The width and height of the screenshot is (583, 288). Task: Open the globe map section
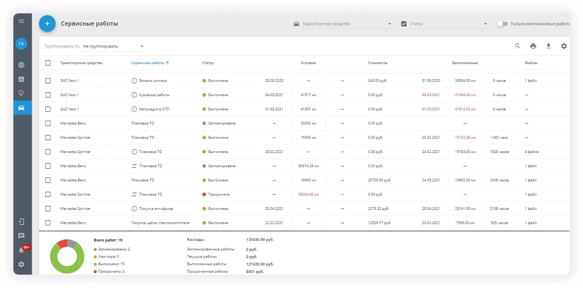pyautogui.click(x=21, y=65)
